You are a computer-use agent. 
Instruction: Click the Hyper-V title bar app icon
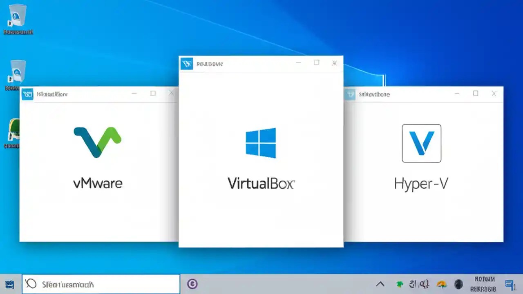tap(350, 94)
